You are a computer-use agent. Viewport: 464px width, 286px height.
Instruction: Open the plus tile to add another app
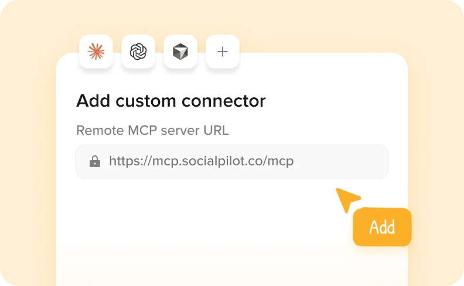click(223, 52)
